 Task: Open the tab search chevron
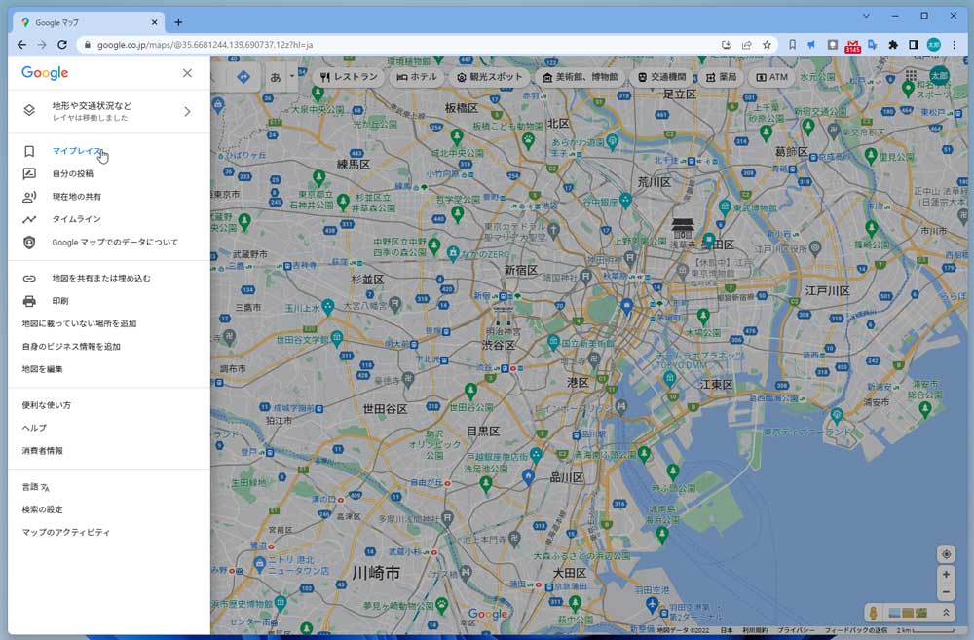pyautogui.click(x=866, y=16)
